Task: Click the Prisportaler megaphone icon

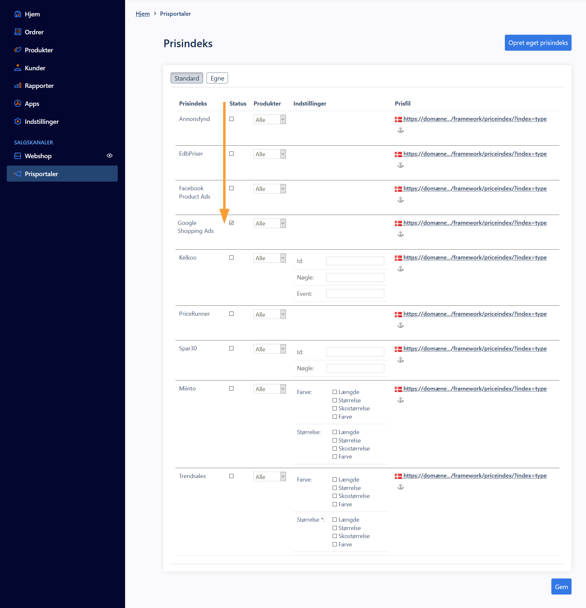Action: coord(18,174)
